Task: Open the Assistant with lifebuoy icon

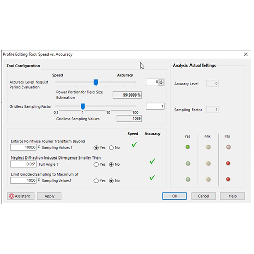Action: [21, 196]
